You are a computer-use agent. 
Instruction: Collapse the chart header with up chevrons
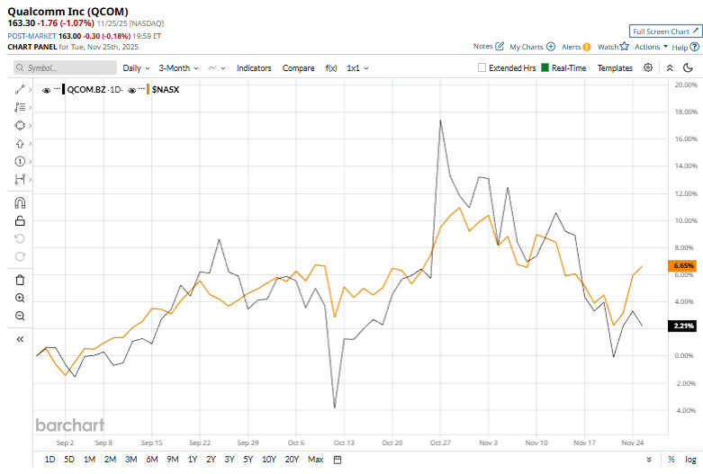[670, 67]
